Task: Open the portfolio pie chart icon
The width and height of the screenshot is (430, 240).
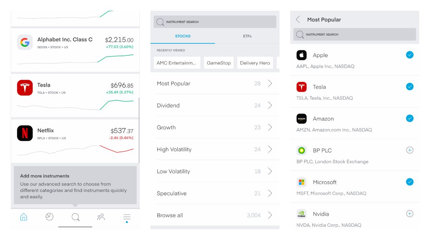Action: pyautogui.click(x=49, y=217)
